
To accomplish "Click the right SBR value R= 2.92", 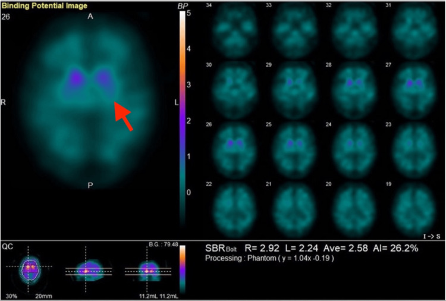I will pyautogui.click(x=262, y=248).
